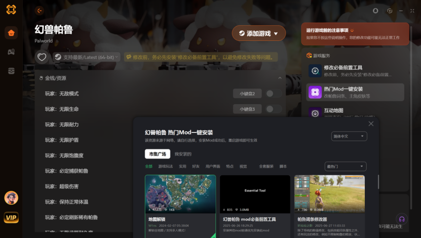Open the Home icon in the left sidebar
Viewport: 421px width, 238px height.
coord(11,33)
